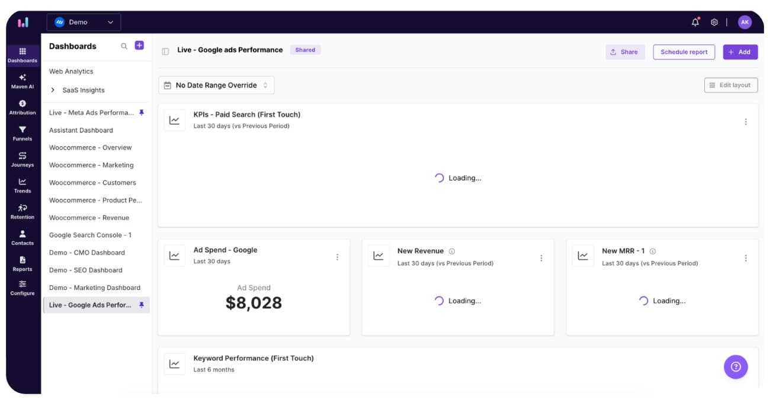
Task: Expand the SaaS Insights folder
Action: [x=53, y=90]
